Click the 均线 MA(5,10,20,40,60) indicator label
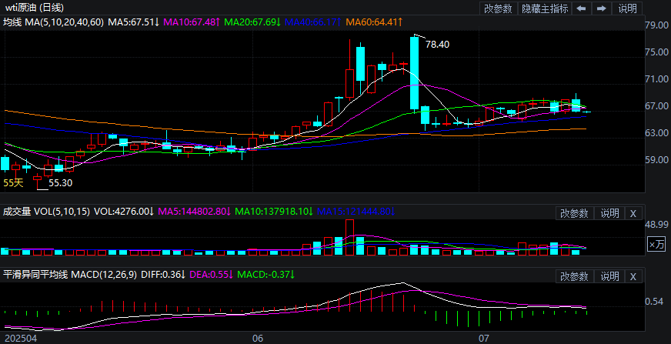Image resolution: width=671 pixels, height=344 pixels. [x=54, y=22]
